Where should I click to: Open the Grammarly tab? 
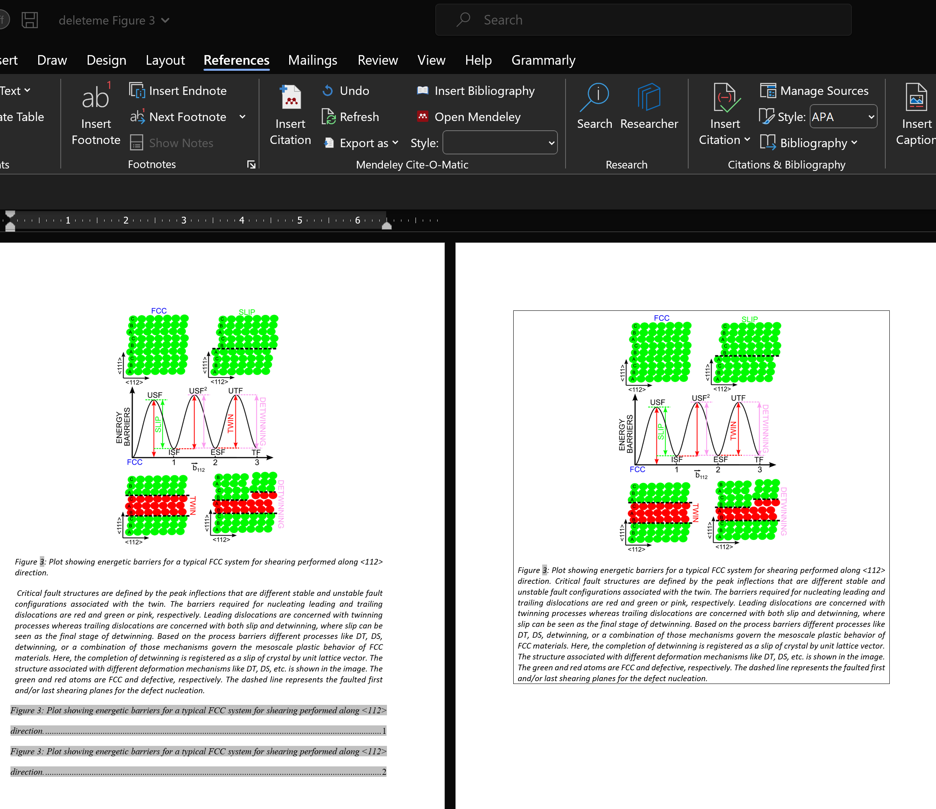click(543, 60)
